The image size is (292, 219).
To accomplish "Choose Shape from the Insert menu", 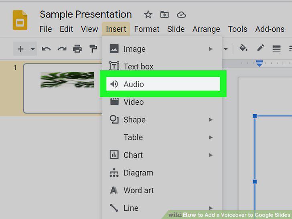I will tap(162, 120).
